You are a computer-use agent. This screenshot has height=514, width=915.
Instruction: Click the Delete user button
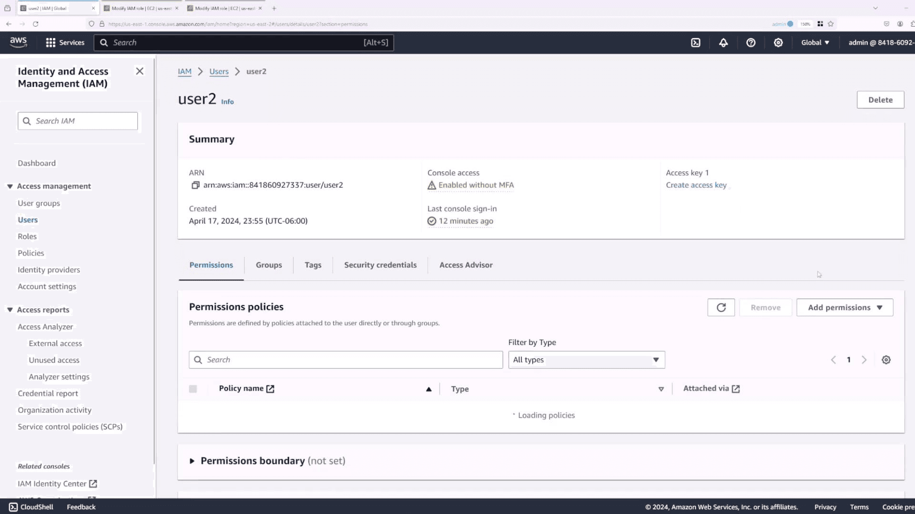click(x=880, y=100)
